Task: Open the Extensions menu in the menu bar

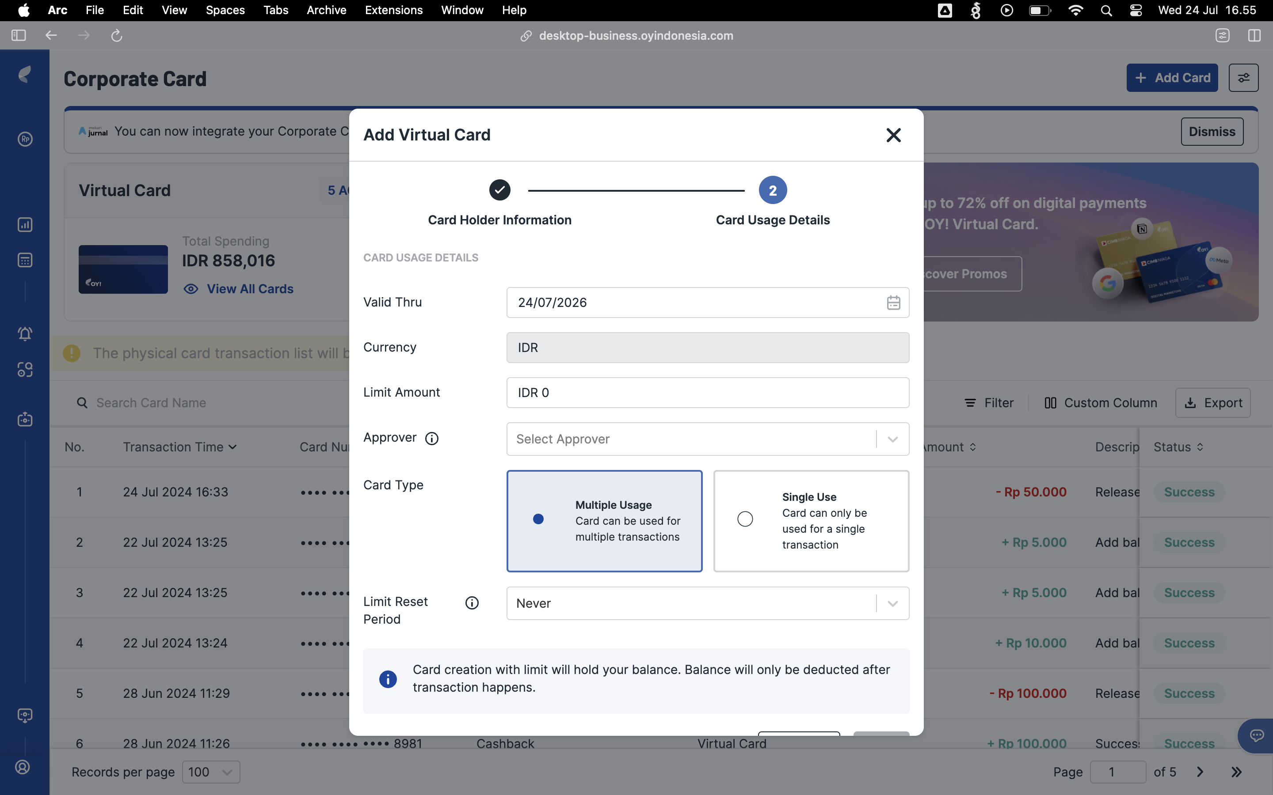Action: 393,10
